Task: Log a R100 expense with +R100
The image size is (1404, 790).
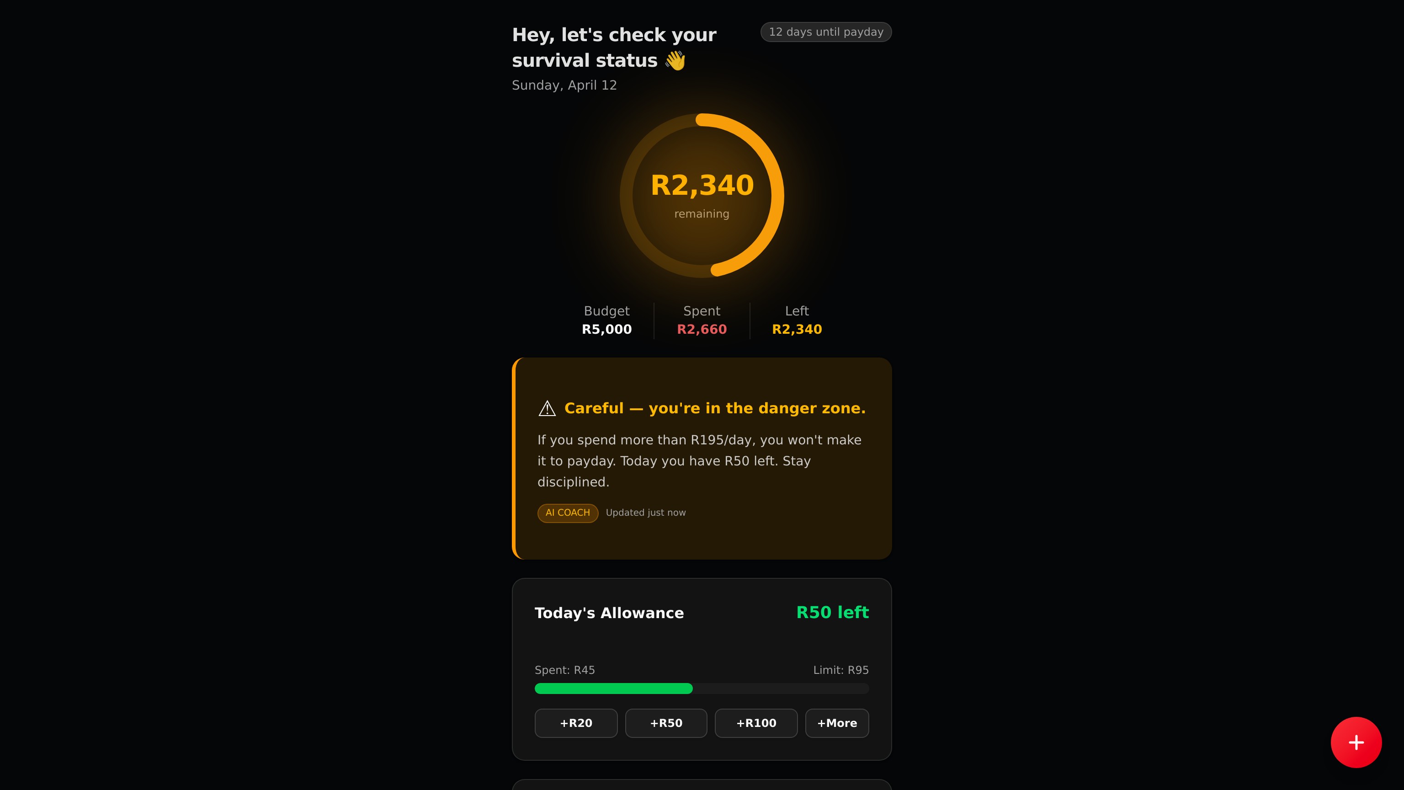Action: click(x=756, y=723)
